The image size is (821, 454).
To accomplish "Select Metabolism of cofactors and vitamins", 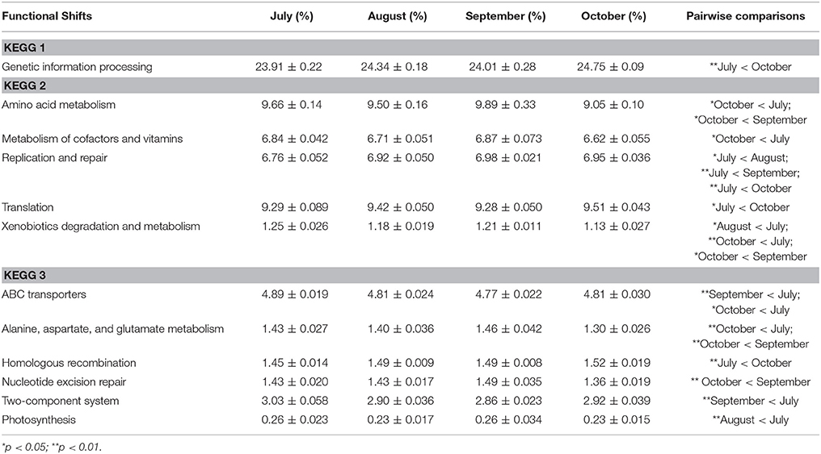I will pos(92,139).
